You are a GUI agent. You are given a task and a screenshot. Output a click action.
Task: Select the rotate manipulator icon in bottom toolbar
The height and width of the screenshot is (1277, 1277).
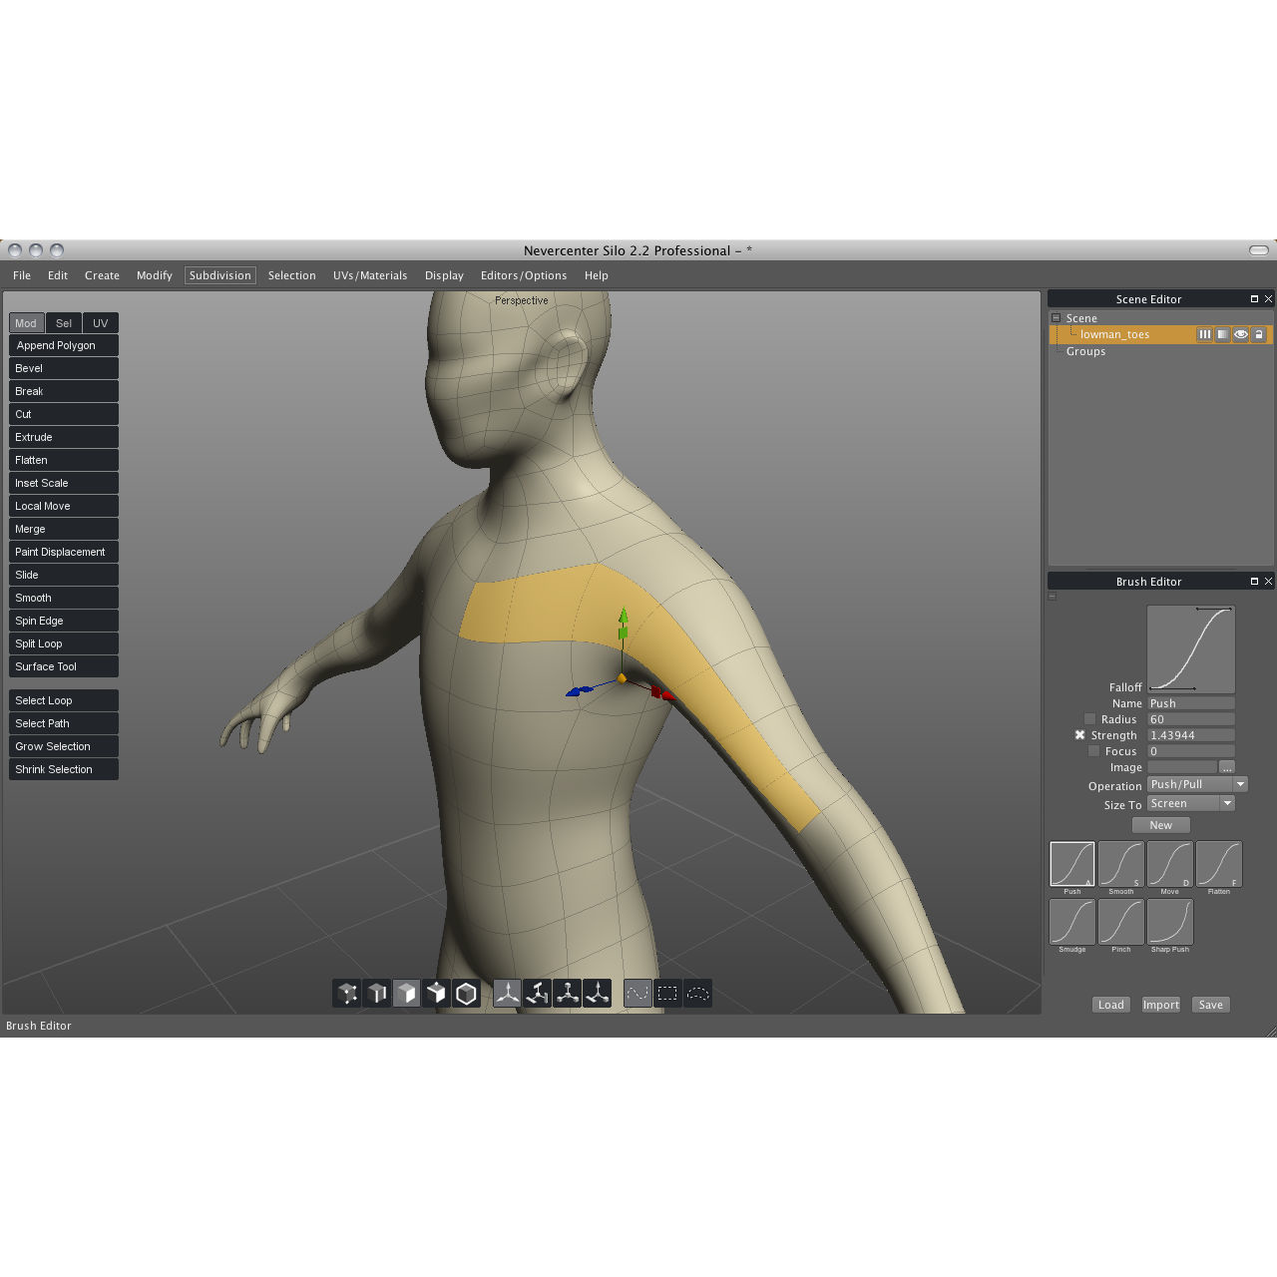tap(538, 994)
